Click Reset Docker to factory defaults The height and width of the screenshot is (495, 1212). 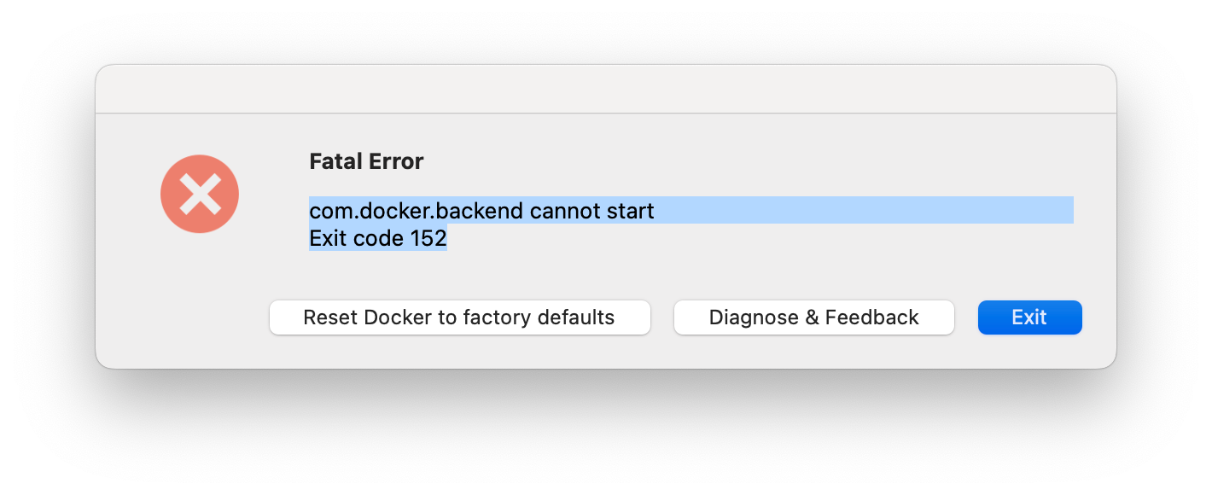pyautogui.click(x=460, y=317)
